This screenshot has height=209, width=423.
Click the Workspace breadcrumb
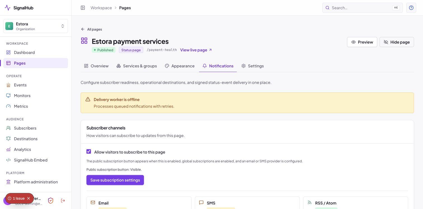tap(101, 8)
